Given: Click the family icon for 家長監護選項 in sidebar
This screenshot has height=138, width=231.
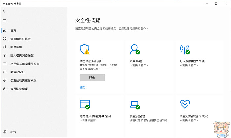Looking at the screenshot, I should pyautogui.click(x=5, y=89).
